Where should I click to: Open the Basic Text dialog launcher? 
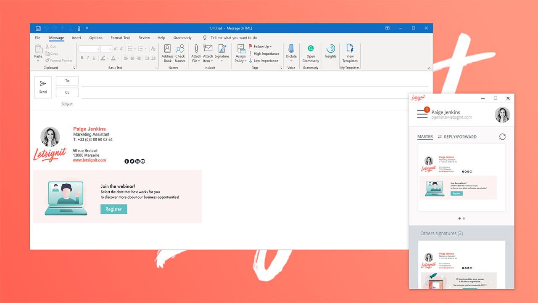[x=156, y=68]
